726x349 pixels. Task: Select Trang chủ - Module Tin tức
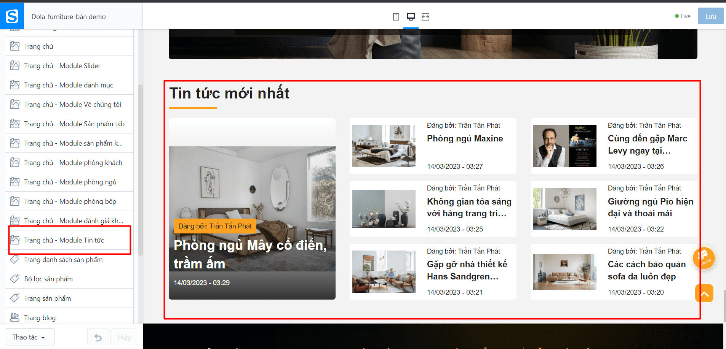click(69, 240)
